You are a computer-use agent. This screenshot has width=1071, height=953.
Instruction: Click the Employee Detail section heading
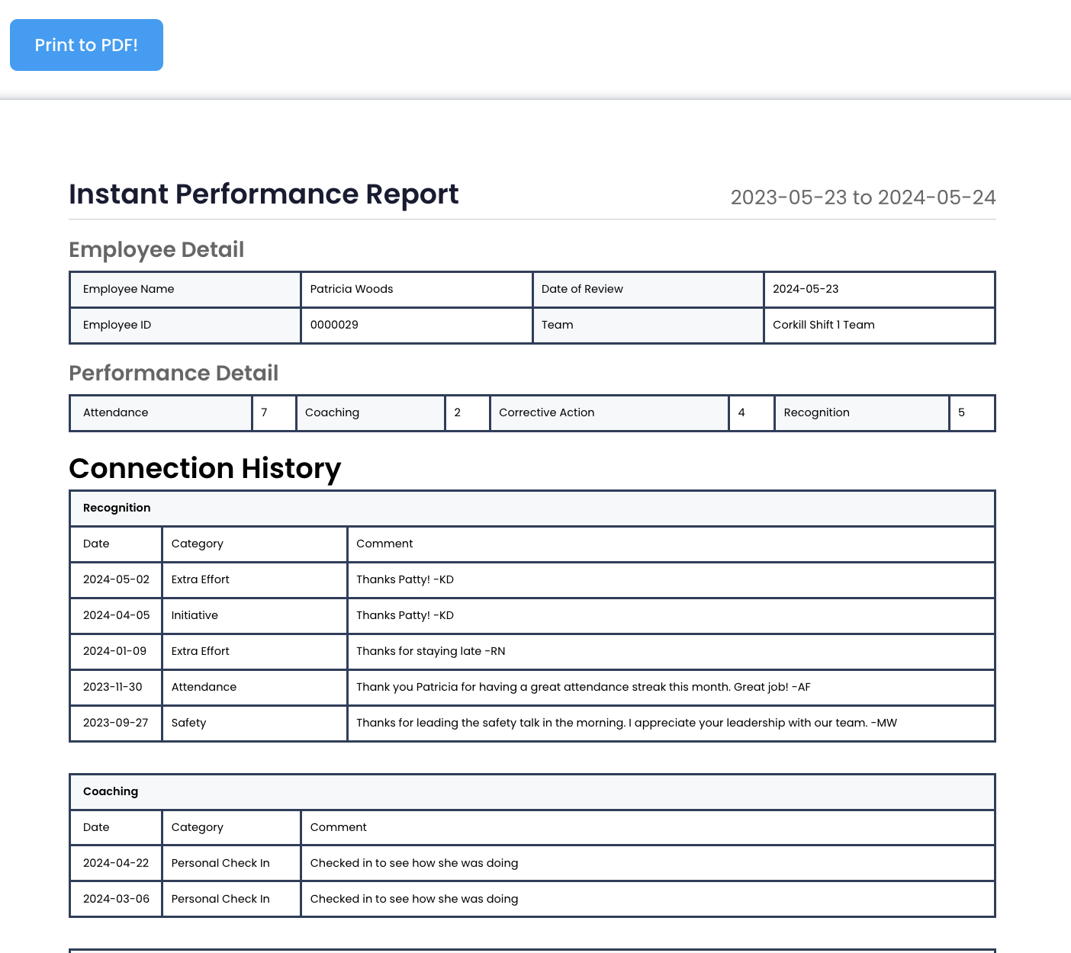[x=156, y=250]
